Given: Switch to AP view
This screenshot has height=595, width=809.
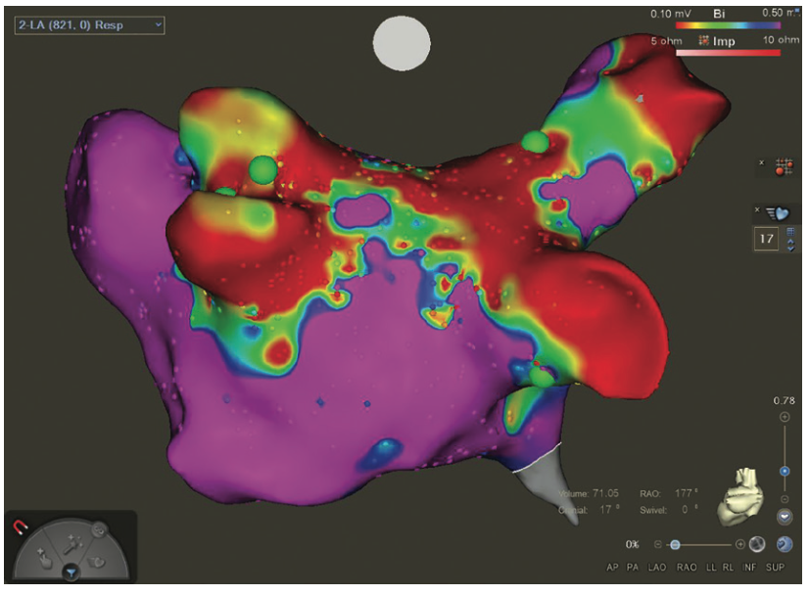Looking at the screenshot, I should [613, 567].
